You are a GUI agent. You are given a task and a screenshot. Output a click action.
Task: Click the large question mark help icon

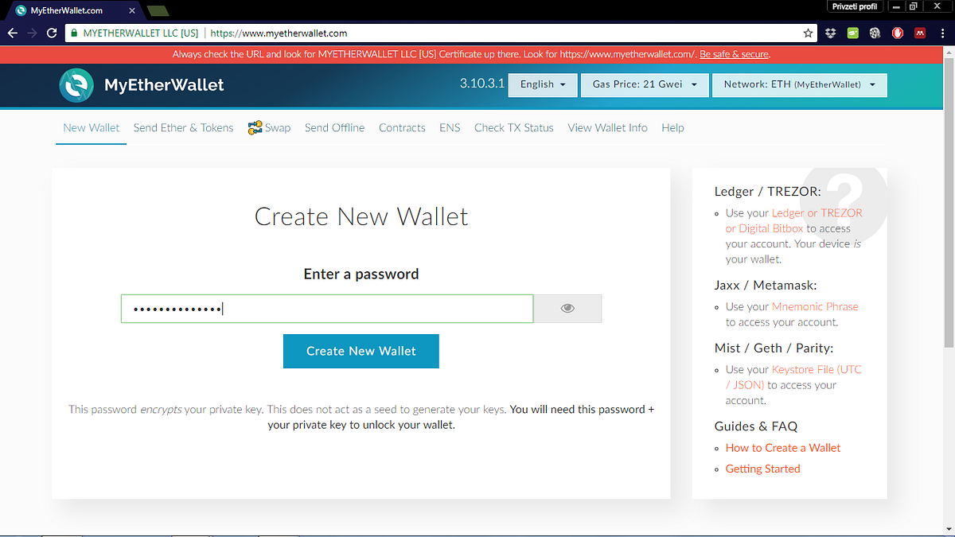pyautogui.click(x=844, y=202)
